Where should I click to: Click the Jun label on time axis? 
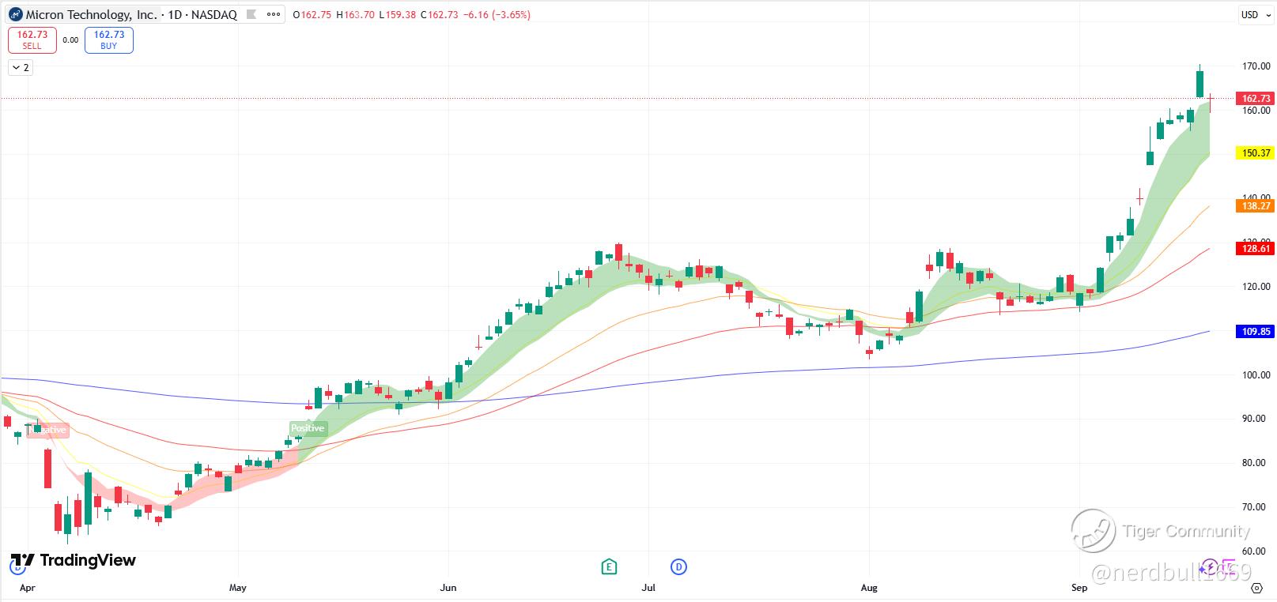click(448, 588)
